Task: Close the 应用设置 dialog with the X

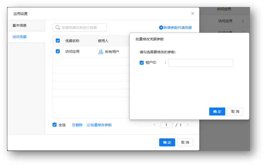Action: (192, 14)
